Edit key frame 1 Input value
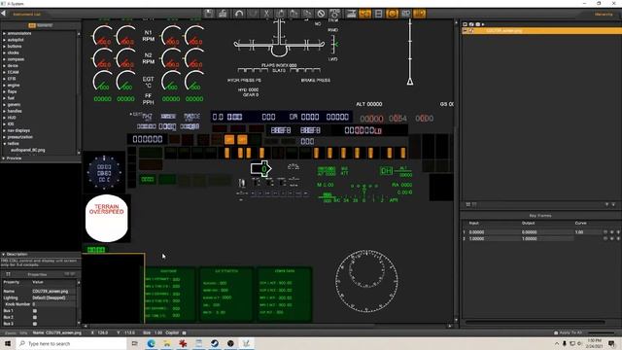622x350 pixels. [494, 232]
